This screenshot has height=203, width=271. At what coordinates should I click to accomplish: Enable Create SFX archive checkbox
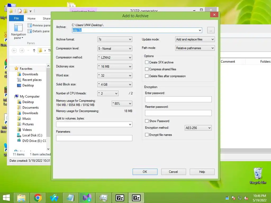pyautogui.click(x=147, y=62)
